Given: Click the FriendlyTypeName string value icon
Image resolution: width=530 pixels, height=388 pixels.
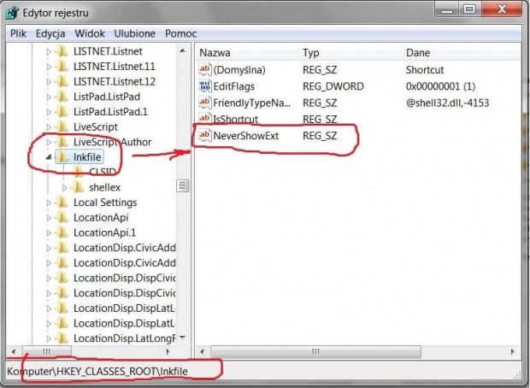Looking at the screenshot, I should [x=204, y=103].
